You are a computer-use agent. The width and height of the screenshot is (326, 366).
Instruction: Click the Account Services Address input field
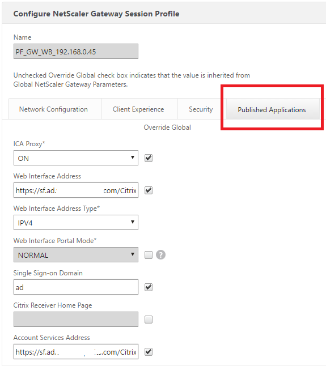tap(76, 351)
